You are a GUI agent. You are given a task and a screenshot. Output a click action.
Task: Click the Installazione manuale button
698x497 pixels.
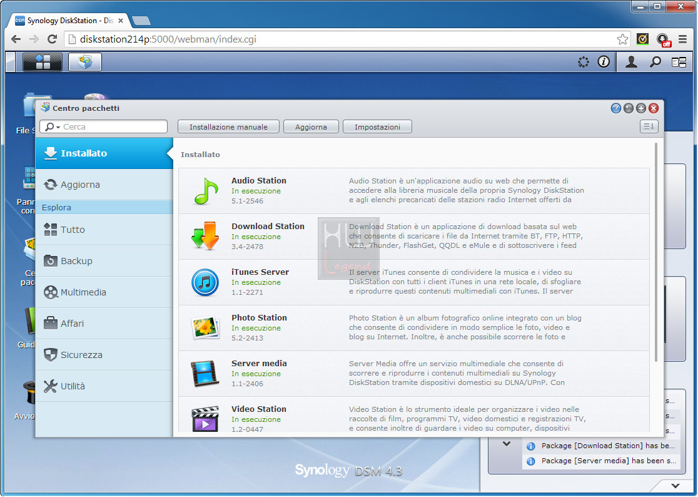[228, 127]
